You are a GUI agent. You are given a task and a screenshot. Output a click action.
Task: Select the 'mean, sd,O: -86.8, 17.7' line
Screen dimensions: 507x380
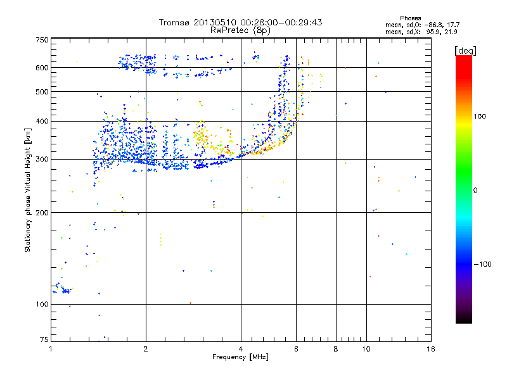(422, 25)
